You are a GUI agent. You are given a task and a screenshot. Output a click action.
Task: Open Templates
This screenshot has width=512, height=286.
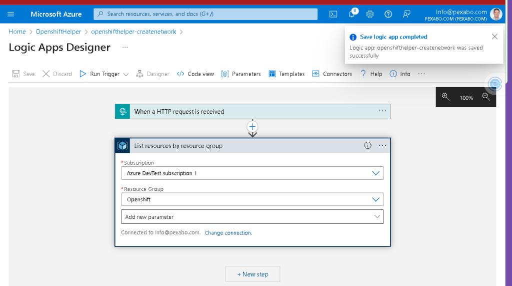point(286,74)
